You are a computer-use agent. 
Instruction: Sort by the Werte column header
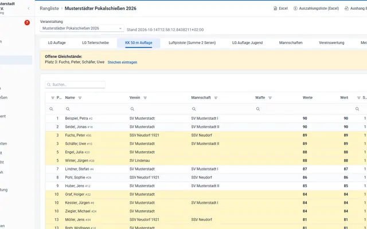click(307, 98)
